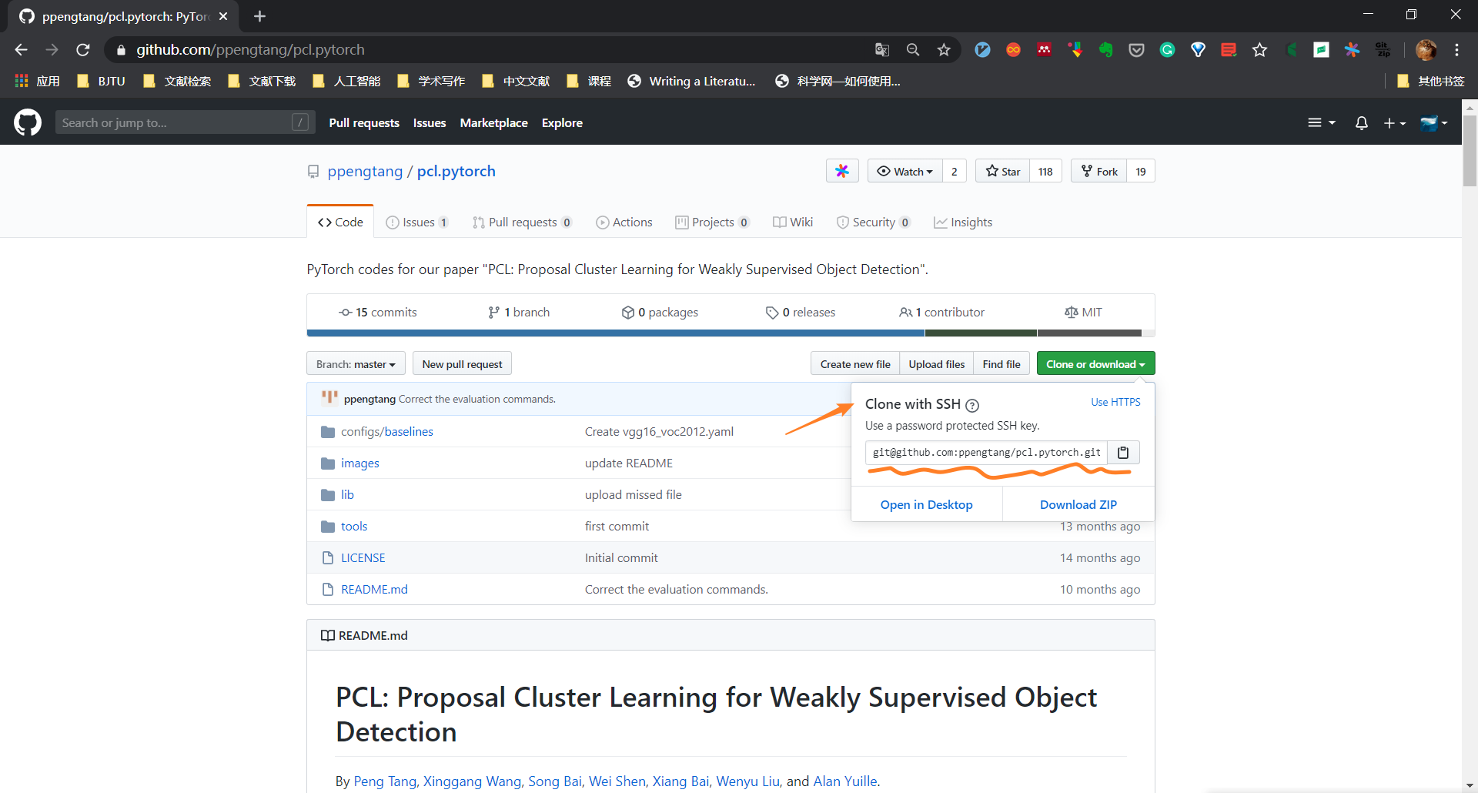
Task: Click Find file
Action: point(1001,364)
